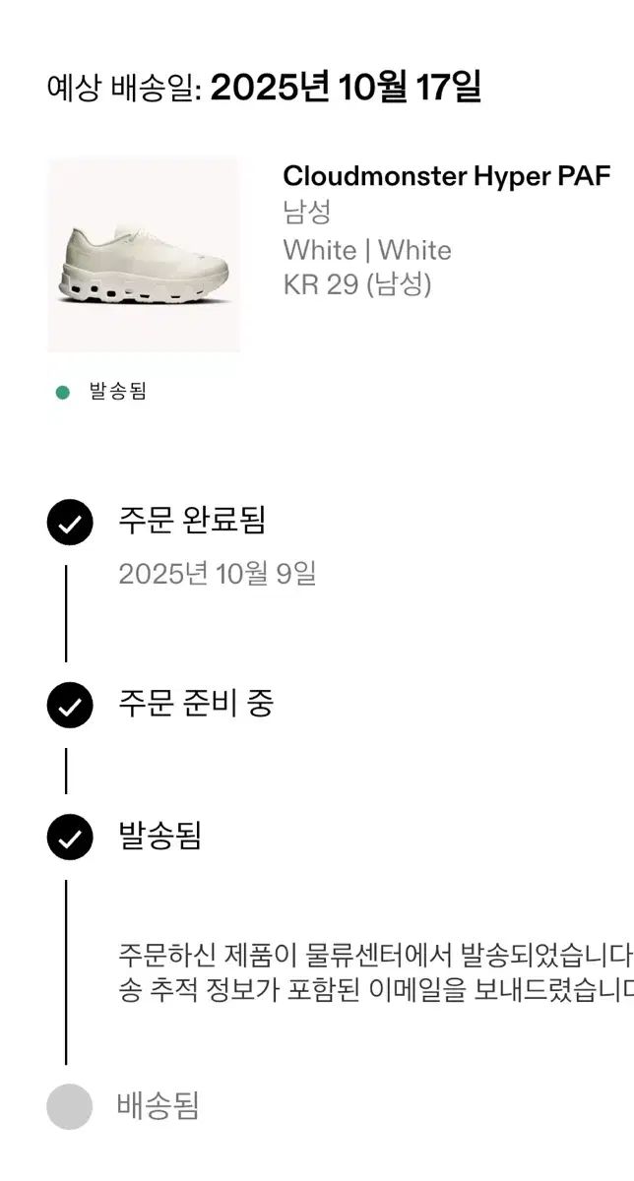Open the Cloudmonster Hyper PAF product title

[447, 176]
